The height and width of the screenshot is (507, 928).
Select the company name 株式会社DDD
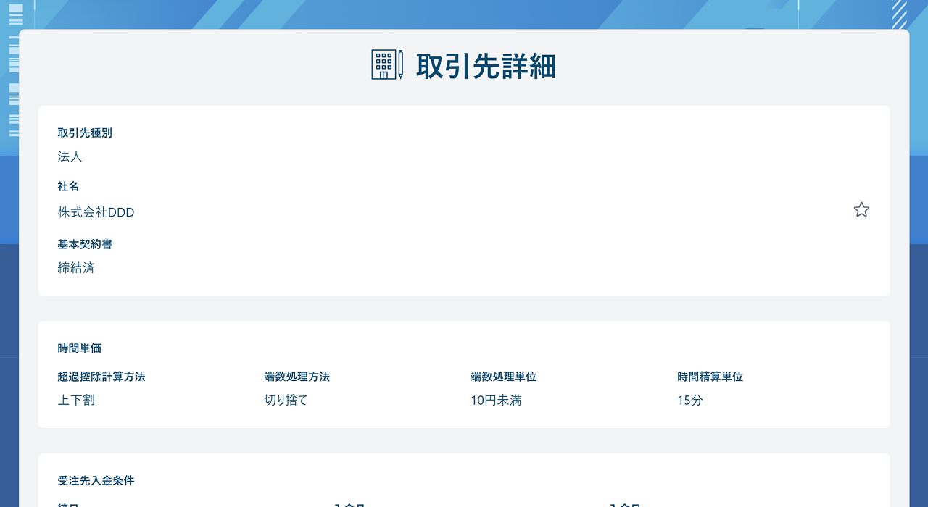click(x=96, y=212)
